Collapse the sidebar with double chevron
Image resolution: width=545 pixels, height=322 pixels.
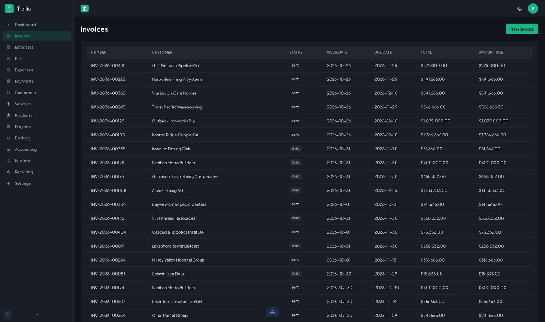[x=37, y=315]
